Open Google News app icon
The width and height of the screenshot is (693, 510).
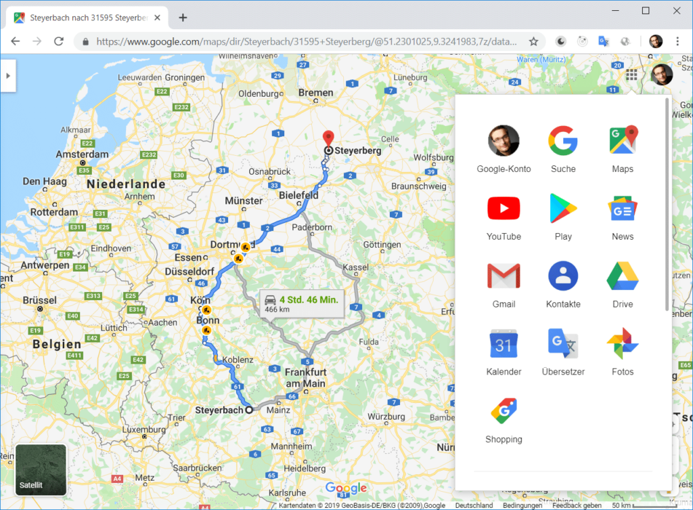[x=623, y=217]
